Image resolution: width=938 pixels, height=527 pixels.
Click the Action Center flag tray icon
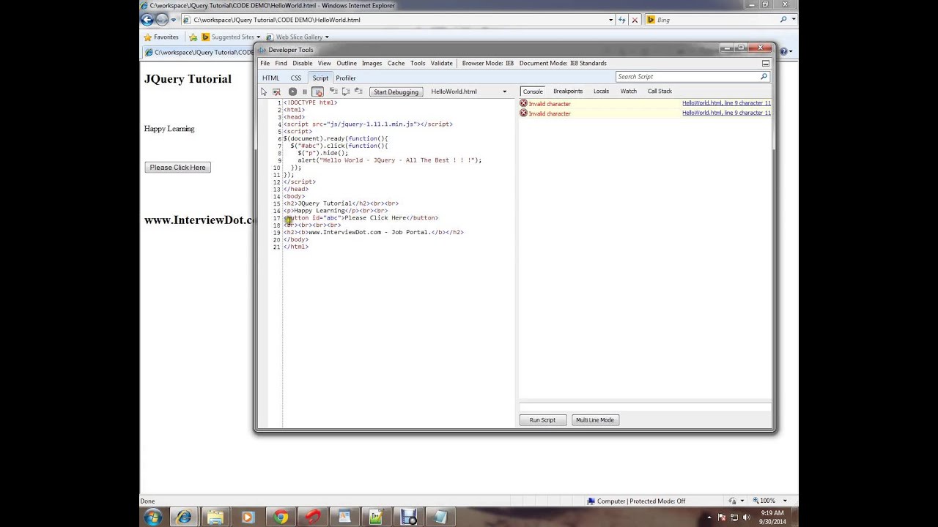coord(722,517)
